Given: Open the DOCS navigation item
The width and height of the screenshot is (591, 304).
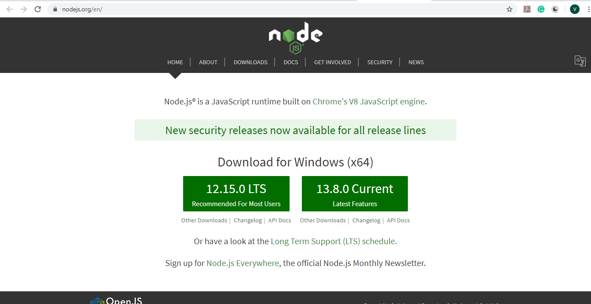Looking at the screenshot, I should [x=291, y=62].
